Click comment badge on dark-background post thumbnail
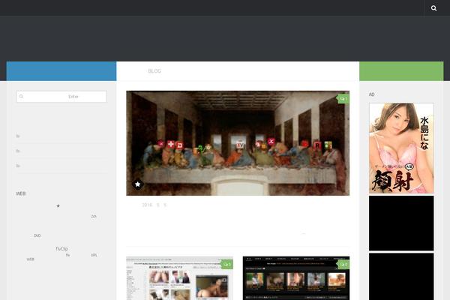This screenshot has height=300, width=450. tap(343, 265)
